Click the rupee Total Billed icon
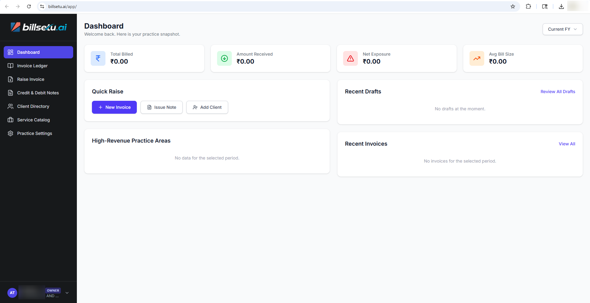This screenshot has height=303, width=590. tap(98, 58)
